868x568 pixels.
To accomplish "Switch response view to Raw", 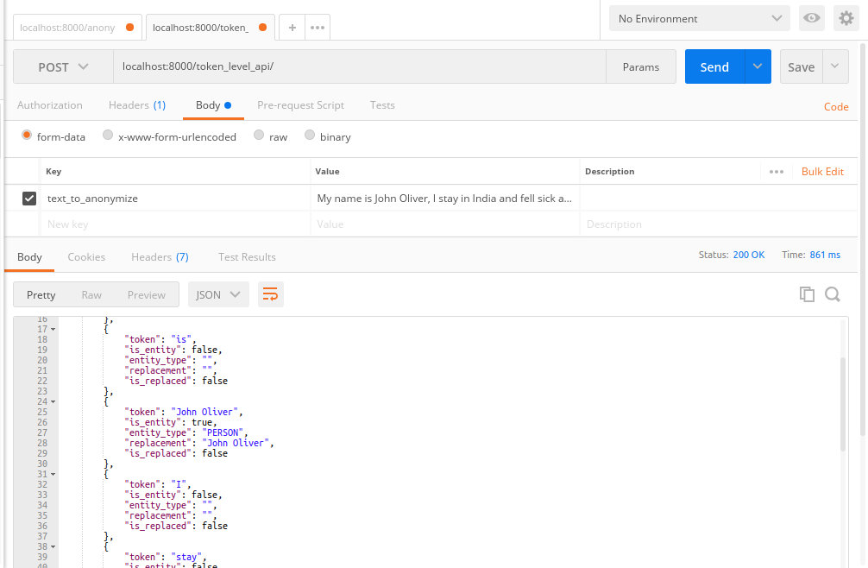I will 91,294.
